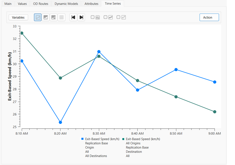235x165 pixels.
Task: Open the Values tab
Action: coord(22,4)
